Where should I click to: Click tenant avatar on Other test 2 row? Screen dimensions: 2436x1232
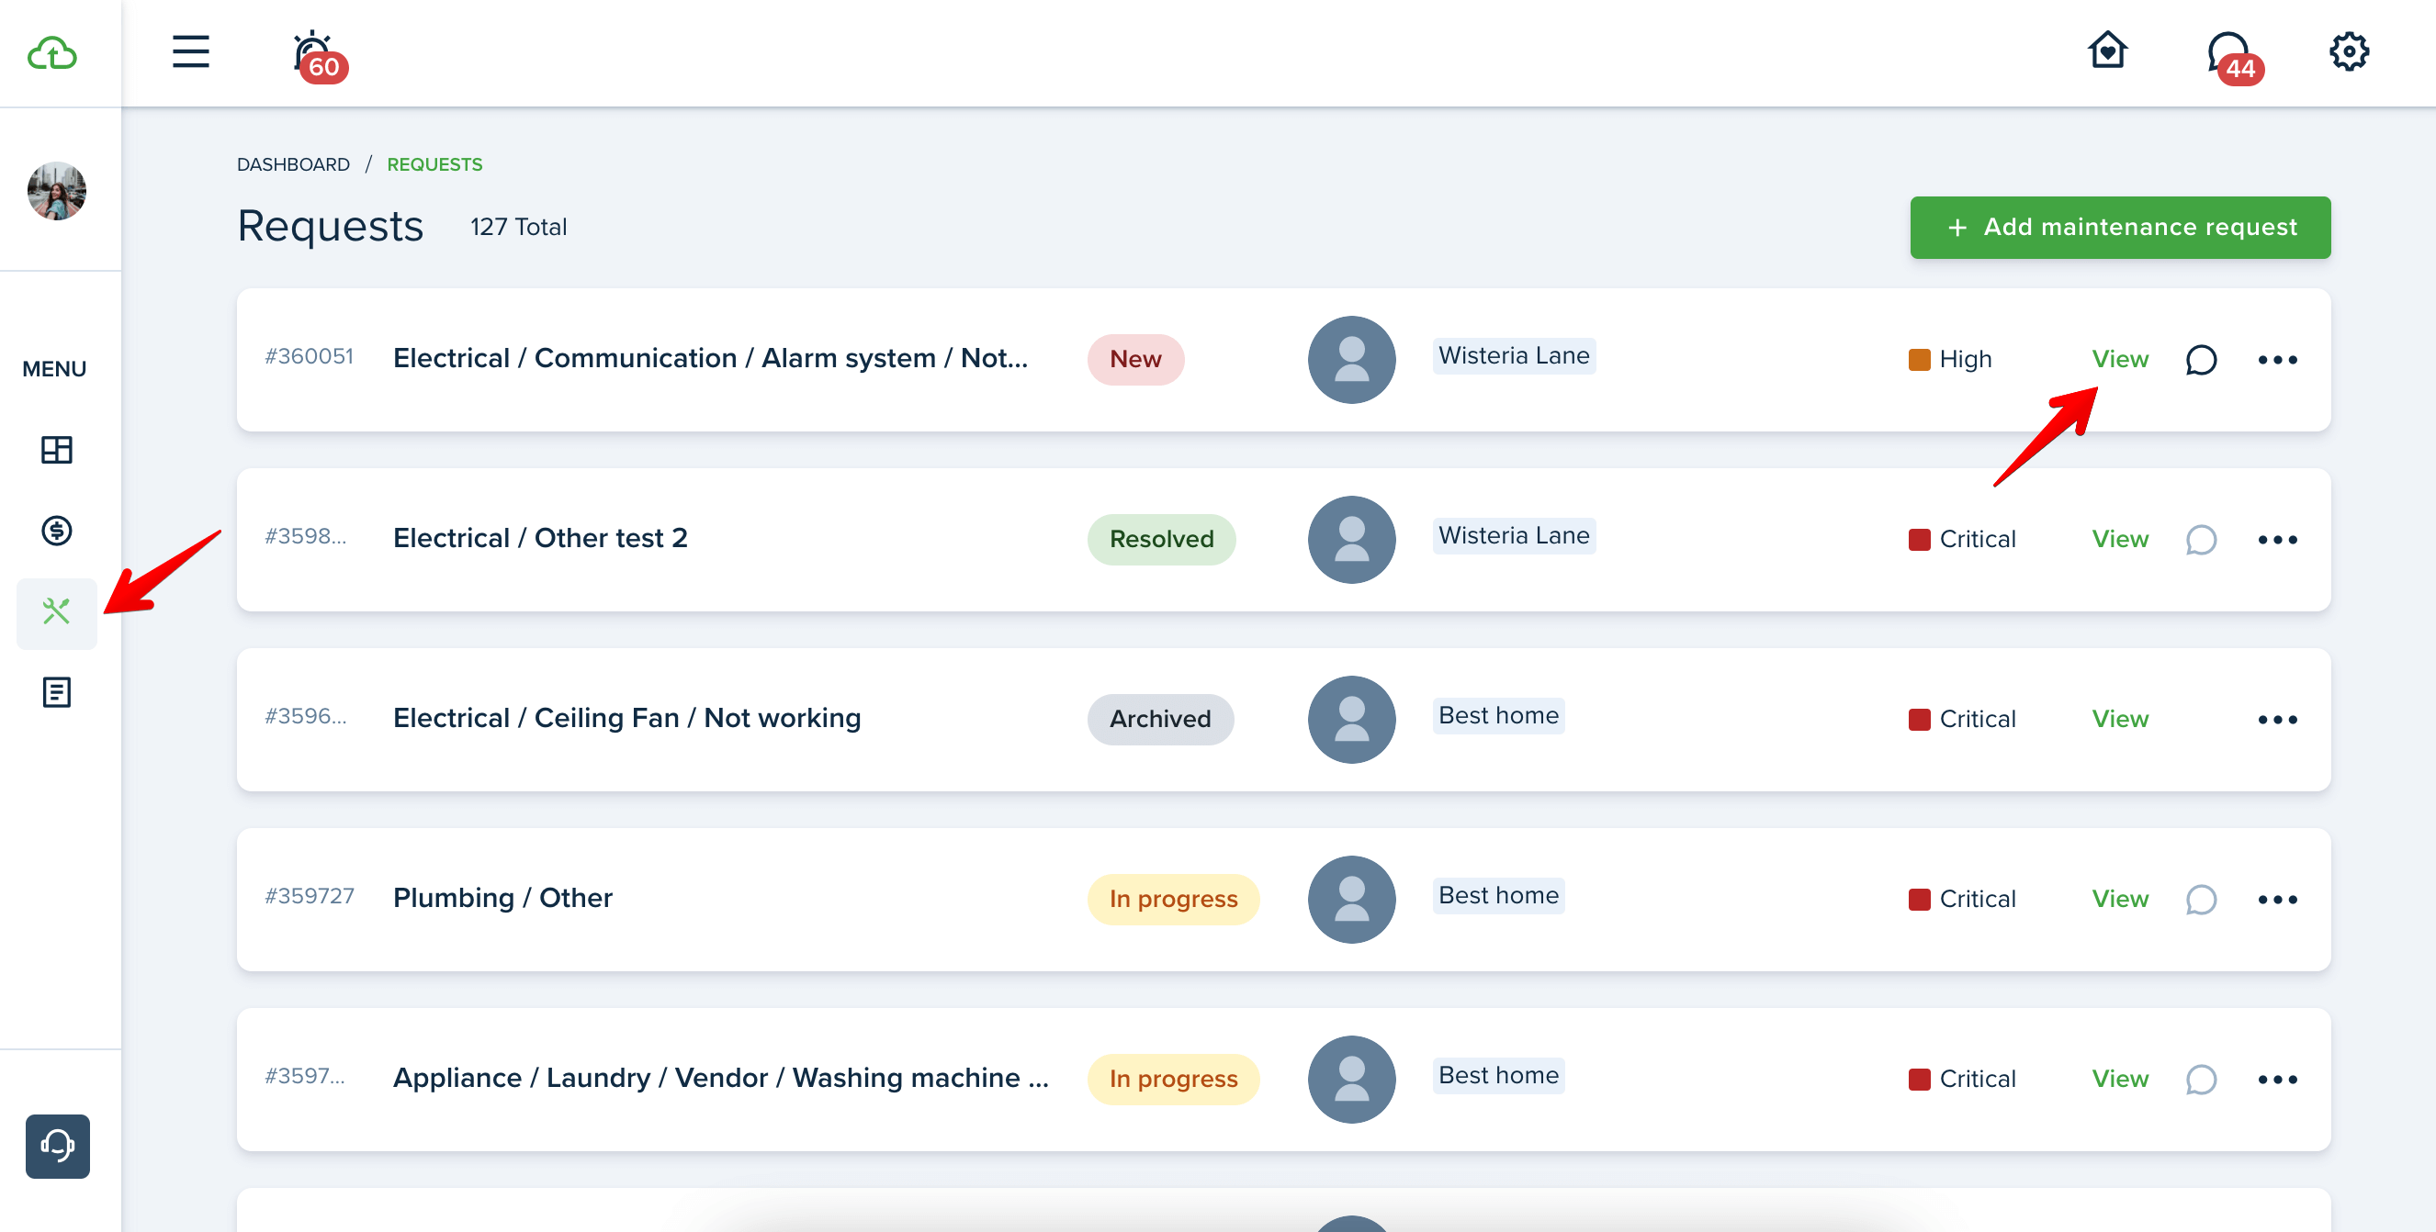(1351, 540)
